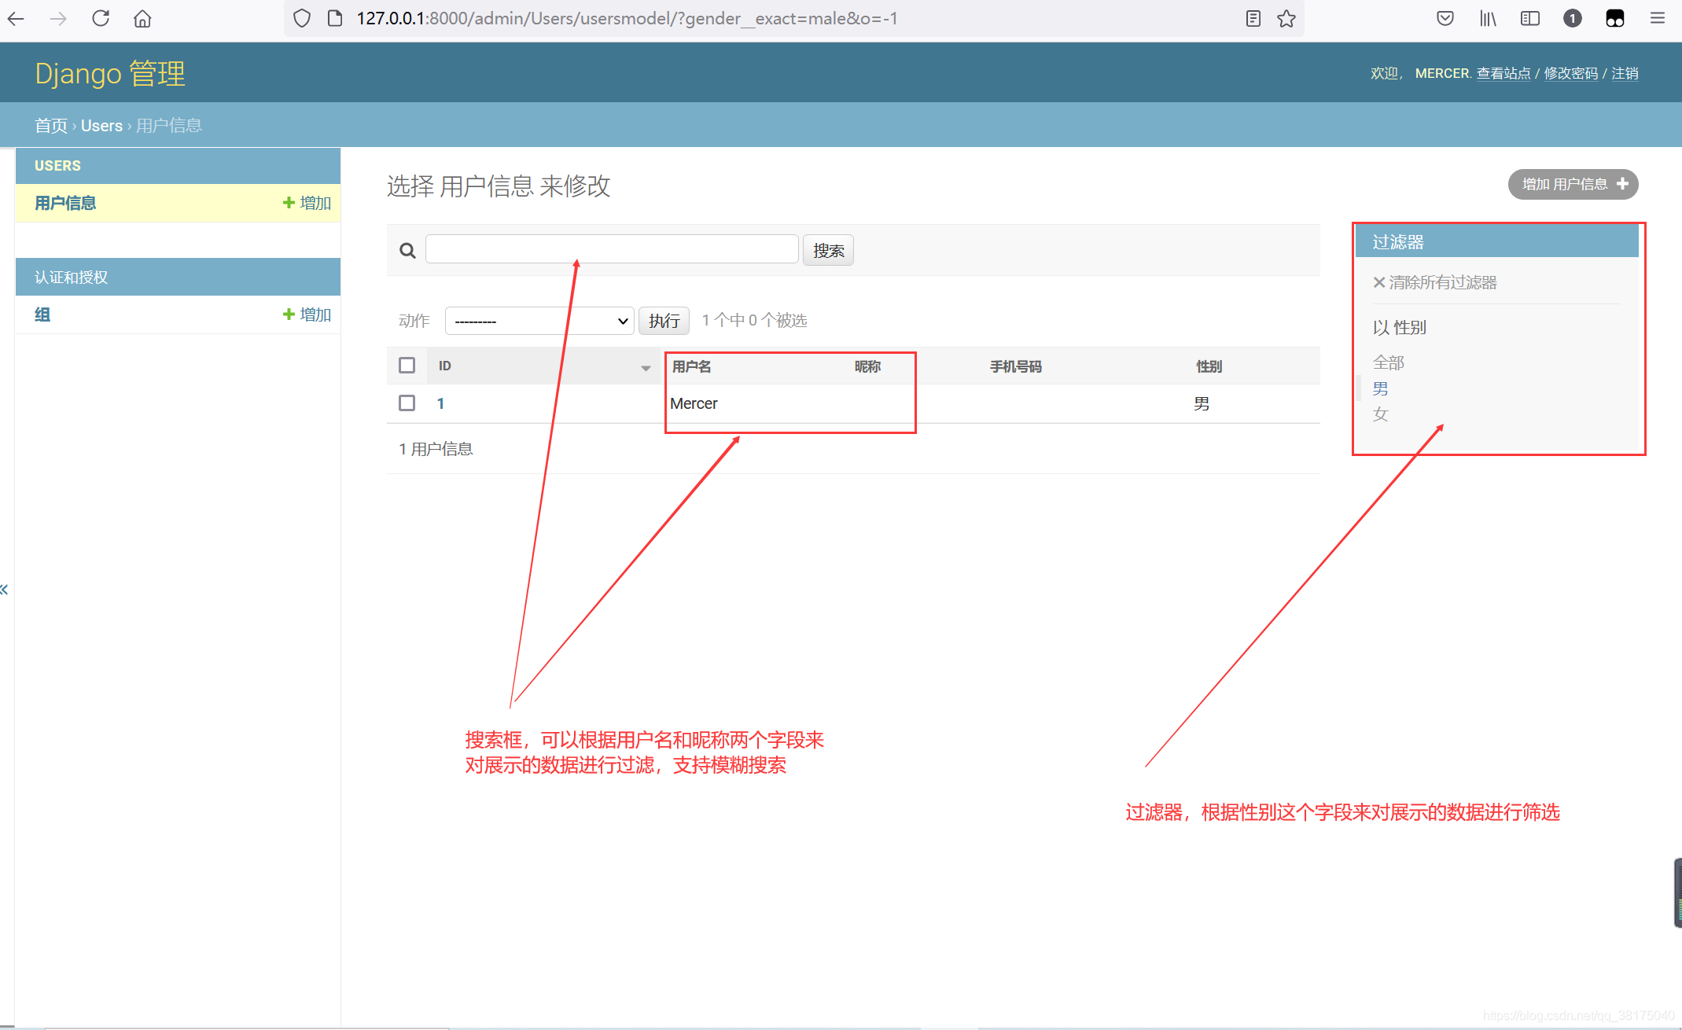Click the 男 gender value in the user row
The width and height of the screenshot is (1682, 1030).
click(x=1202, y=403)
